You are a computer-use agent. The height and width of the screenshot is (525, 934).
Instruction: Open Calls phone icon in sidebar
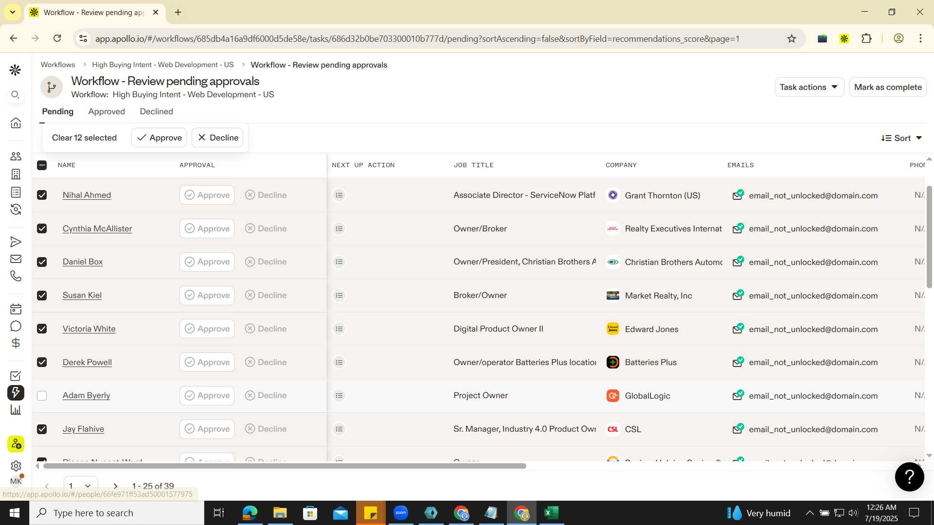click(x=16, y=276)
